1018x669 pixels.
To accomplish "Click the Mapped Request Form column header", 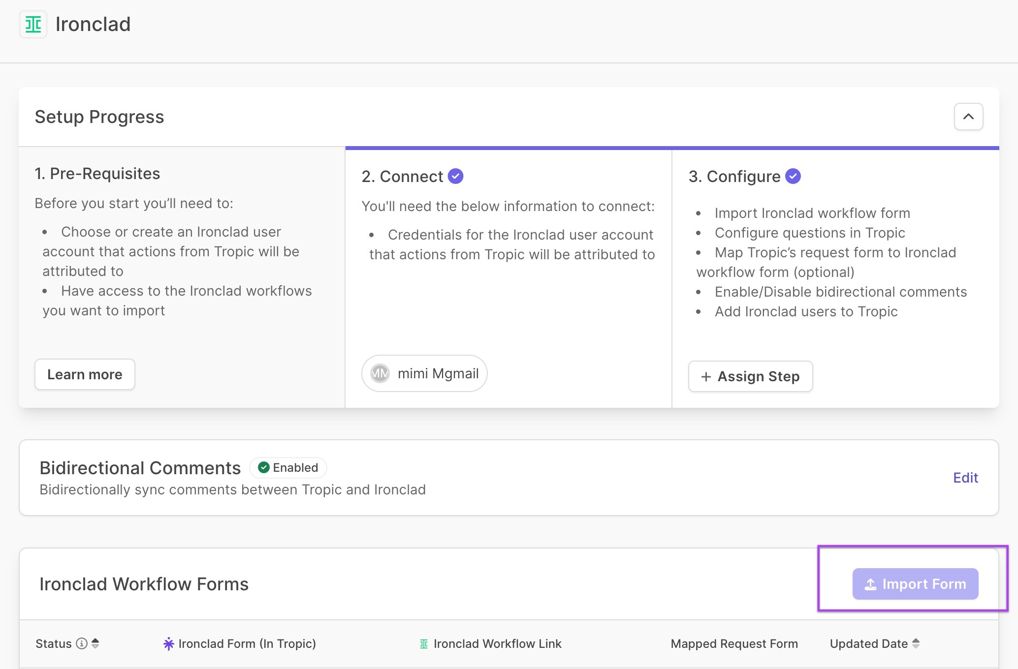I will 734,643.
